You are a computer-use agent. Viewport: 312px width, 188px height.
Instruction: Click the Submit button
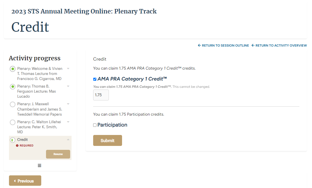pyautogui.click(x=107, y=140)
